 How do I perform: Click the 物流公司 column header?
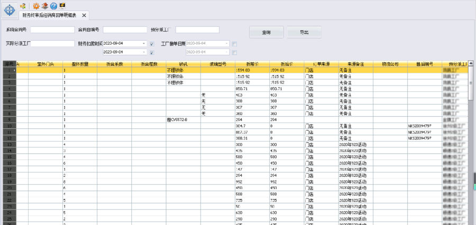390,64
